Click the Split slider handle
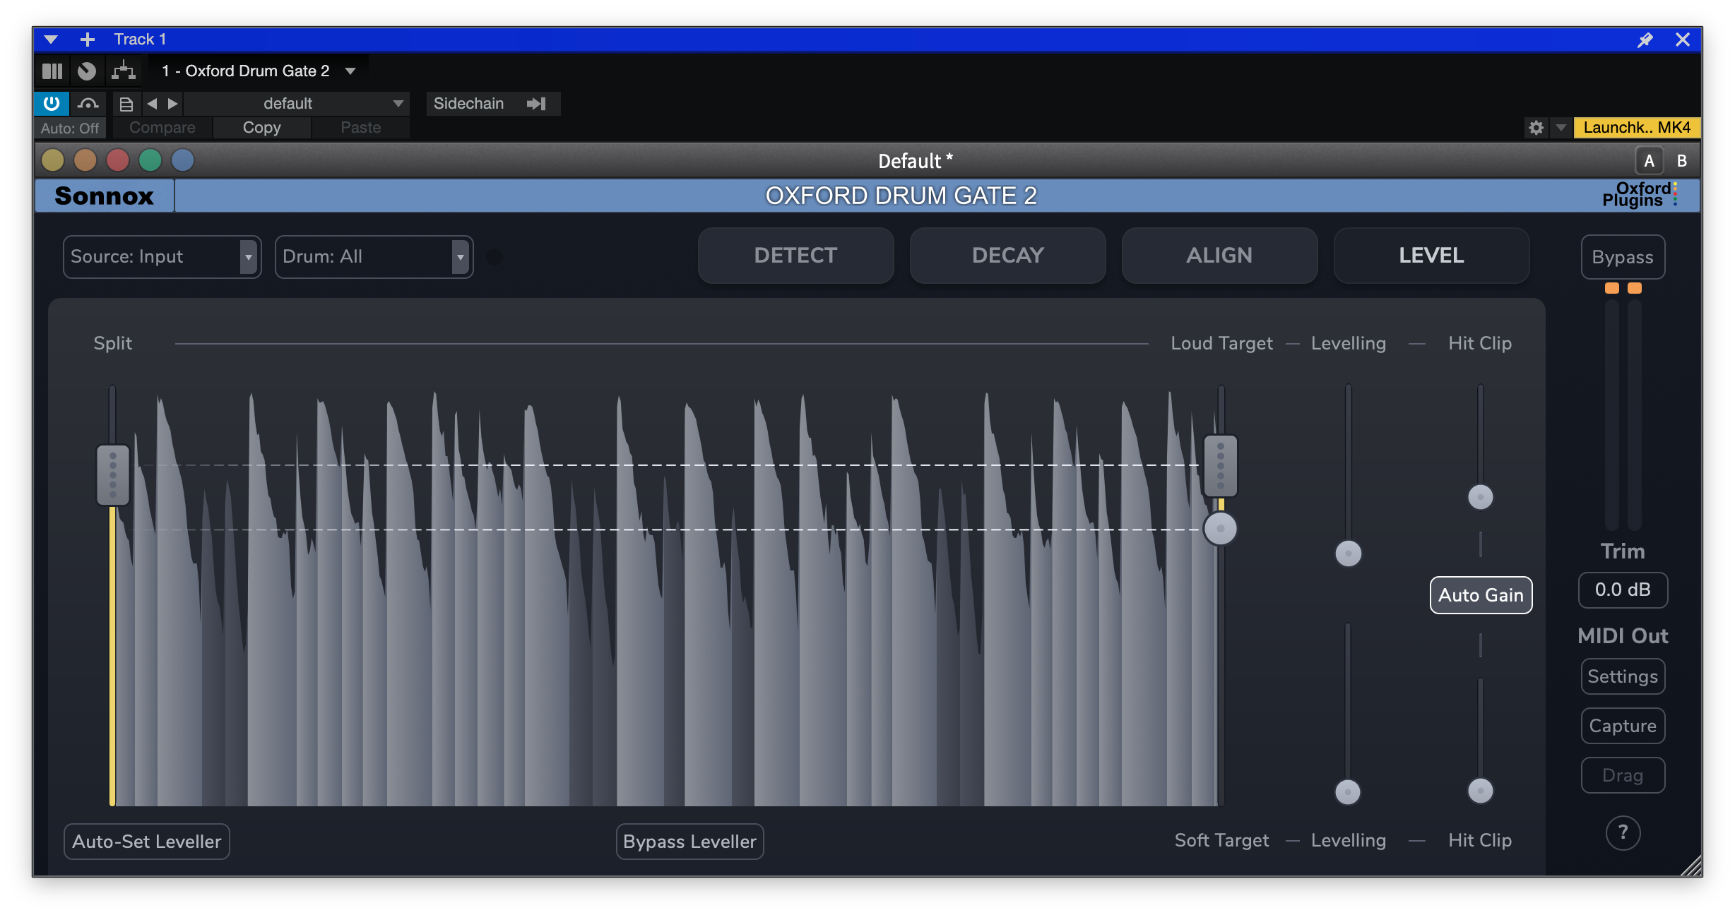Screen dimensions: 1735x915 pyautogui.click(x=113, y=475)
